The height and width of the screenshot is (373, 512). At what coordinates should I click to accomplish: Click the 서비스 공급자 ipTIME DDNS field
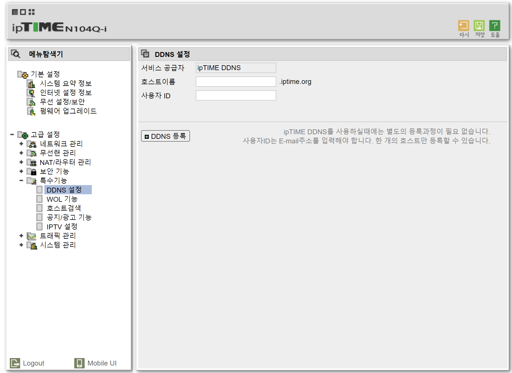tap(236, 68)
